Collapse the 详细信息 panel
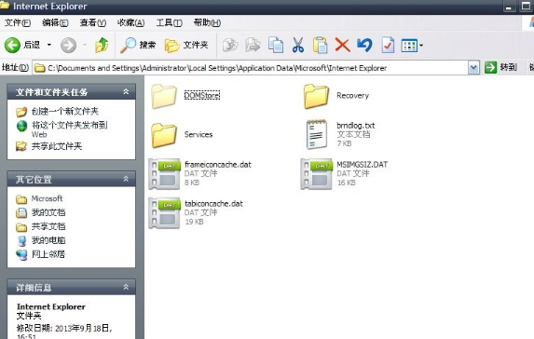Viewport: 534px width, 339px height. pyautogui.click(x=126, y=287)
